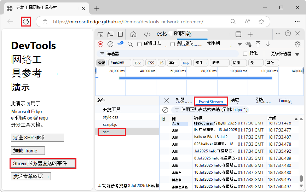Image resolution: width=306 pixels, height=192 pixels.
Task: Open network conditions wifi icon
Action: point(248,45)
